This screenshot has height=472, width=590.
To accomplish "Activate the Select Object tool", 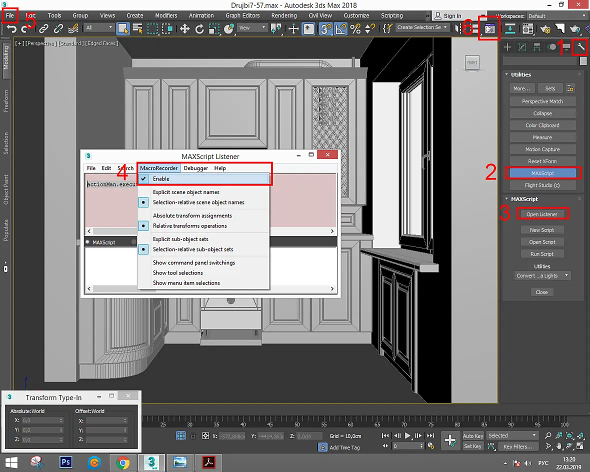I will tap(123, 28).
